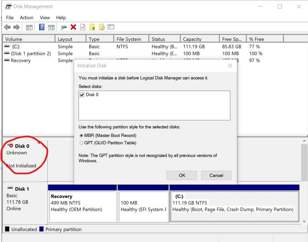This screenshot has height=242, width=308.
Task: Click the Disk 0 red error icon
Action: pos(10,145)
